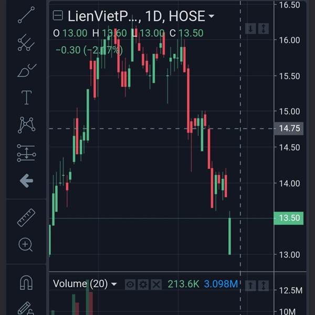Click the 3.098M volume average value
315x315 pixels.
(x=221, y=284)
